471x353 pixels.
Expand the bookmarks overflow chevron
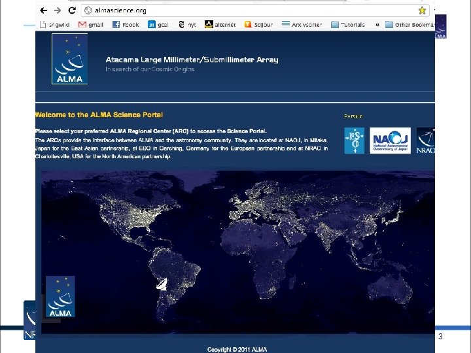pos(377,25)
